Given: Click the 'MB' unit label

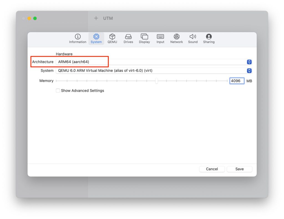Looking at the screenshot, I should (x=249, y=81).
